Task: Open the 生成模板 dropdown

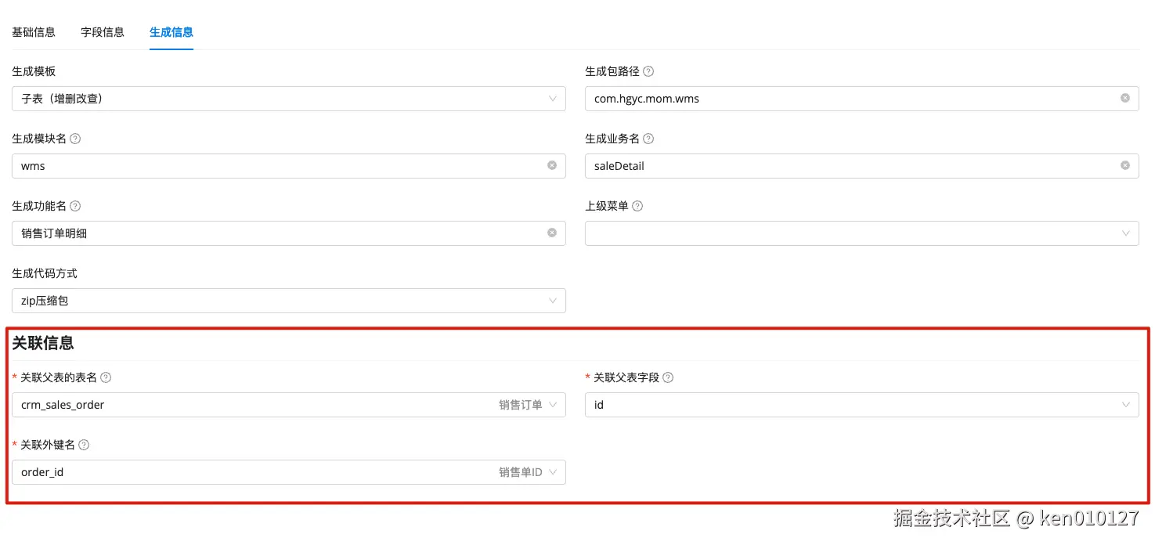Action: (289, 99)
